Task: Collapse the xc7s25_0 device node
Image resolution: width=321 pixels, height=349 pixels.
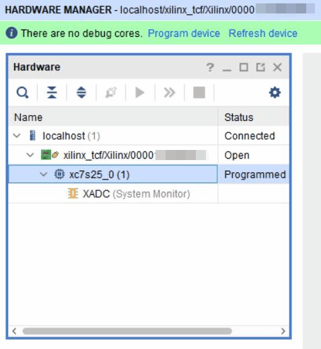Action: coord(43,174)
